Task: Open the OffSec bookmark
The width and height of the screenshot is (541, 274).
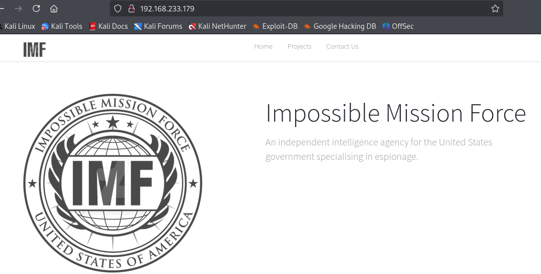Action: click(x=398, y=26)
